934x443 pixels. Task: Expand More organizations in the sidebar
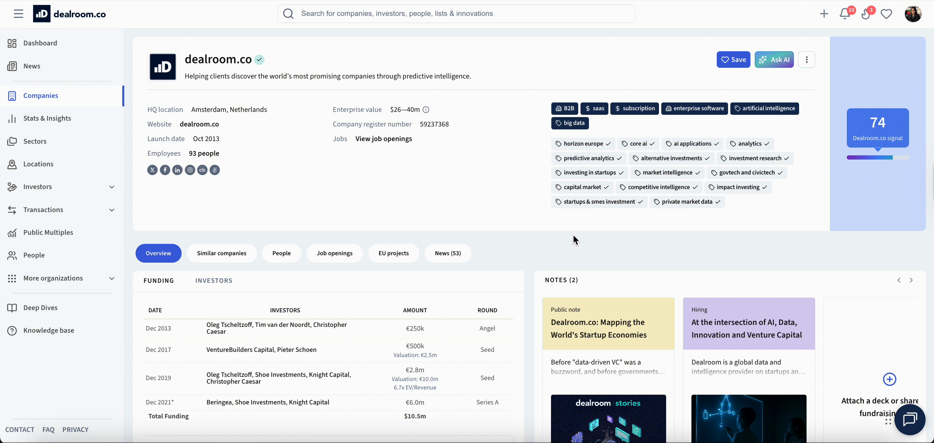click(x=112, y=278)
